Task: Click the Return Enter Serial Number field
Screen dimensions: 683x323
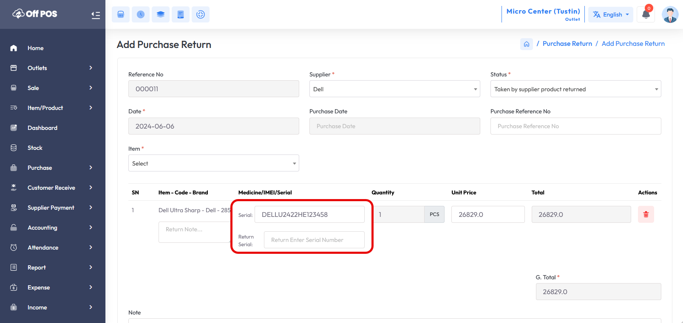Action: pos(314,240)
